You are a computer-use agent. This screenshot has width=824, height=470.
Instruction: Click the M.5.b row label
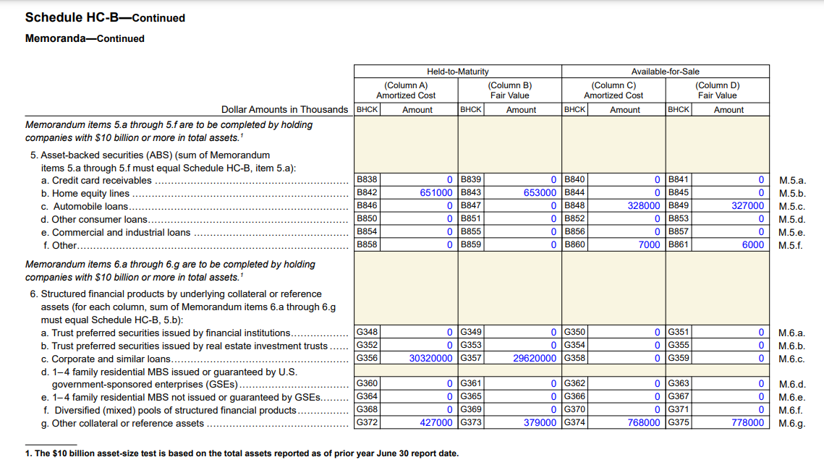(x=793, y=192)
